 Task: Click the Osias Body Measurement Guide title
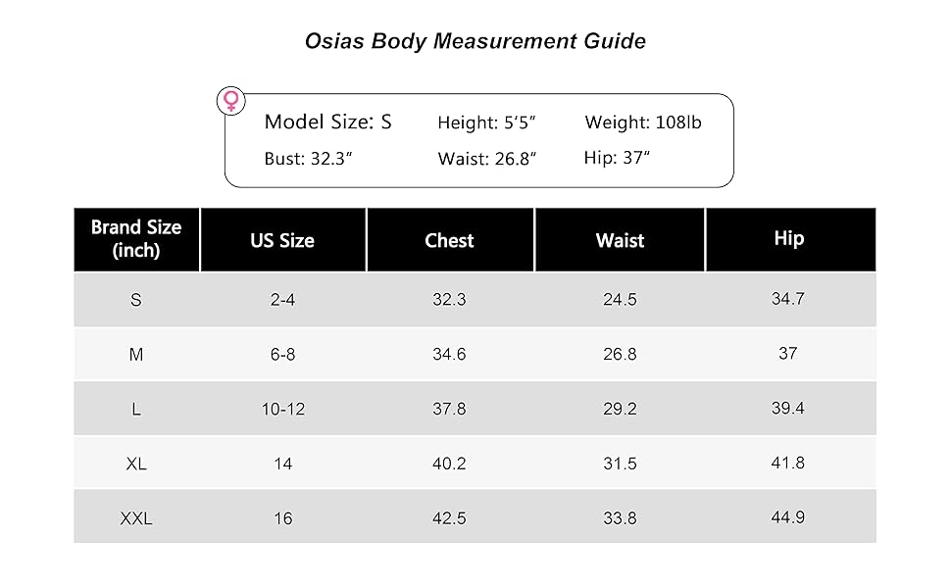click(x=475, y=41)
